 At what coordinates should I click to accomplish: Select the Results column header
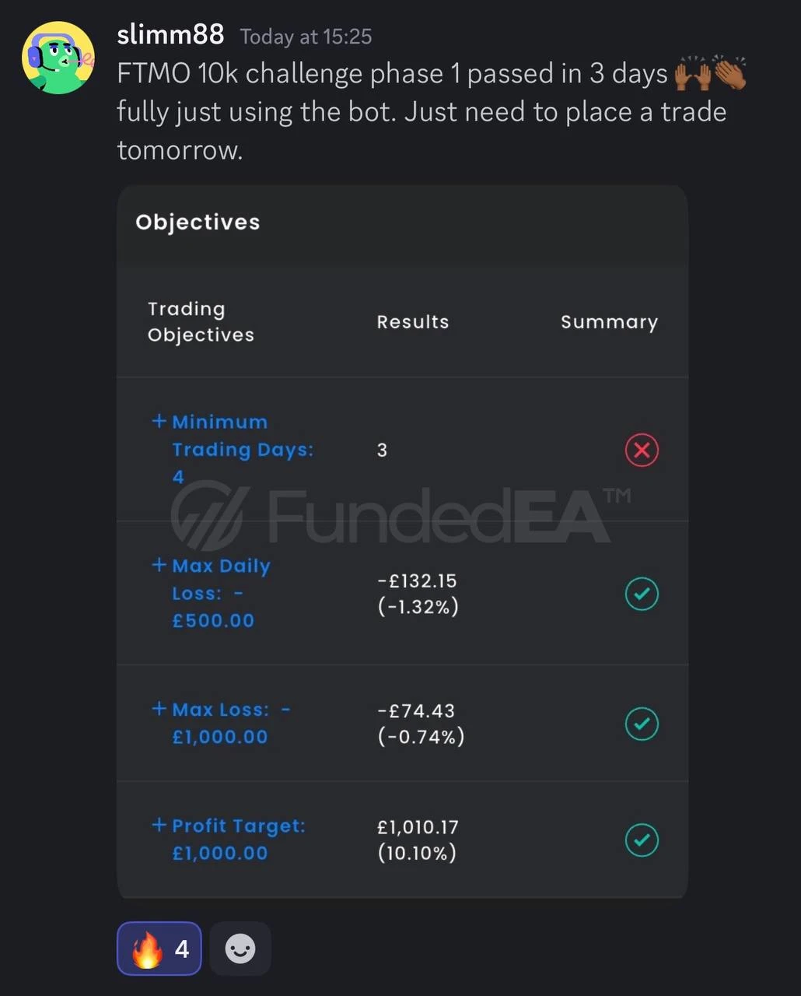pos(413,322)
